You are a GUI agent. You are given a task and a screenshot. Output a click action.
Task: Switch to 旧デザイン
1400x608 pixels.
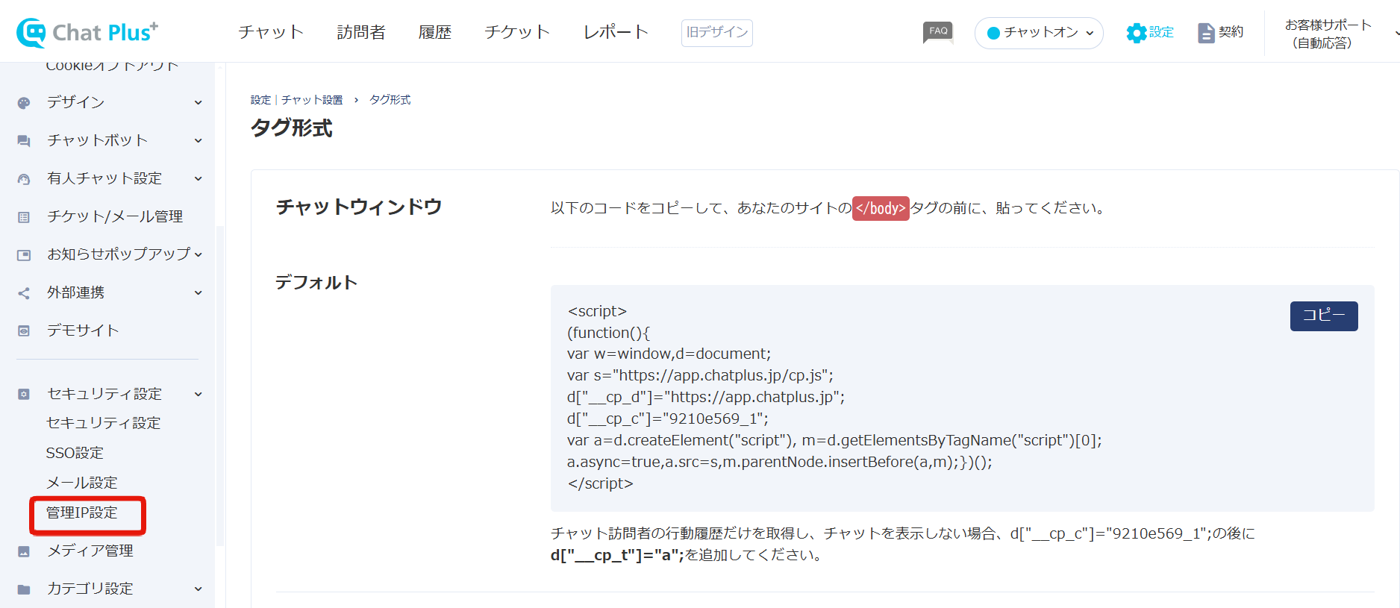(x=717, y=33)
